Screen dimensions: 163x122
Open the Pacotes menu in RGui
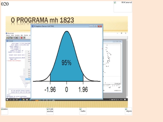click(26, 35)
